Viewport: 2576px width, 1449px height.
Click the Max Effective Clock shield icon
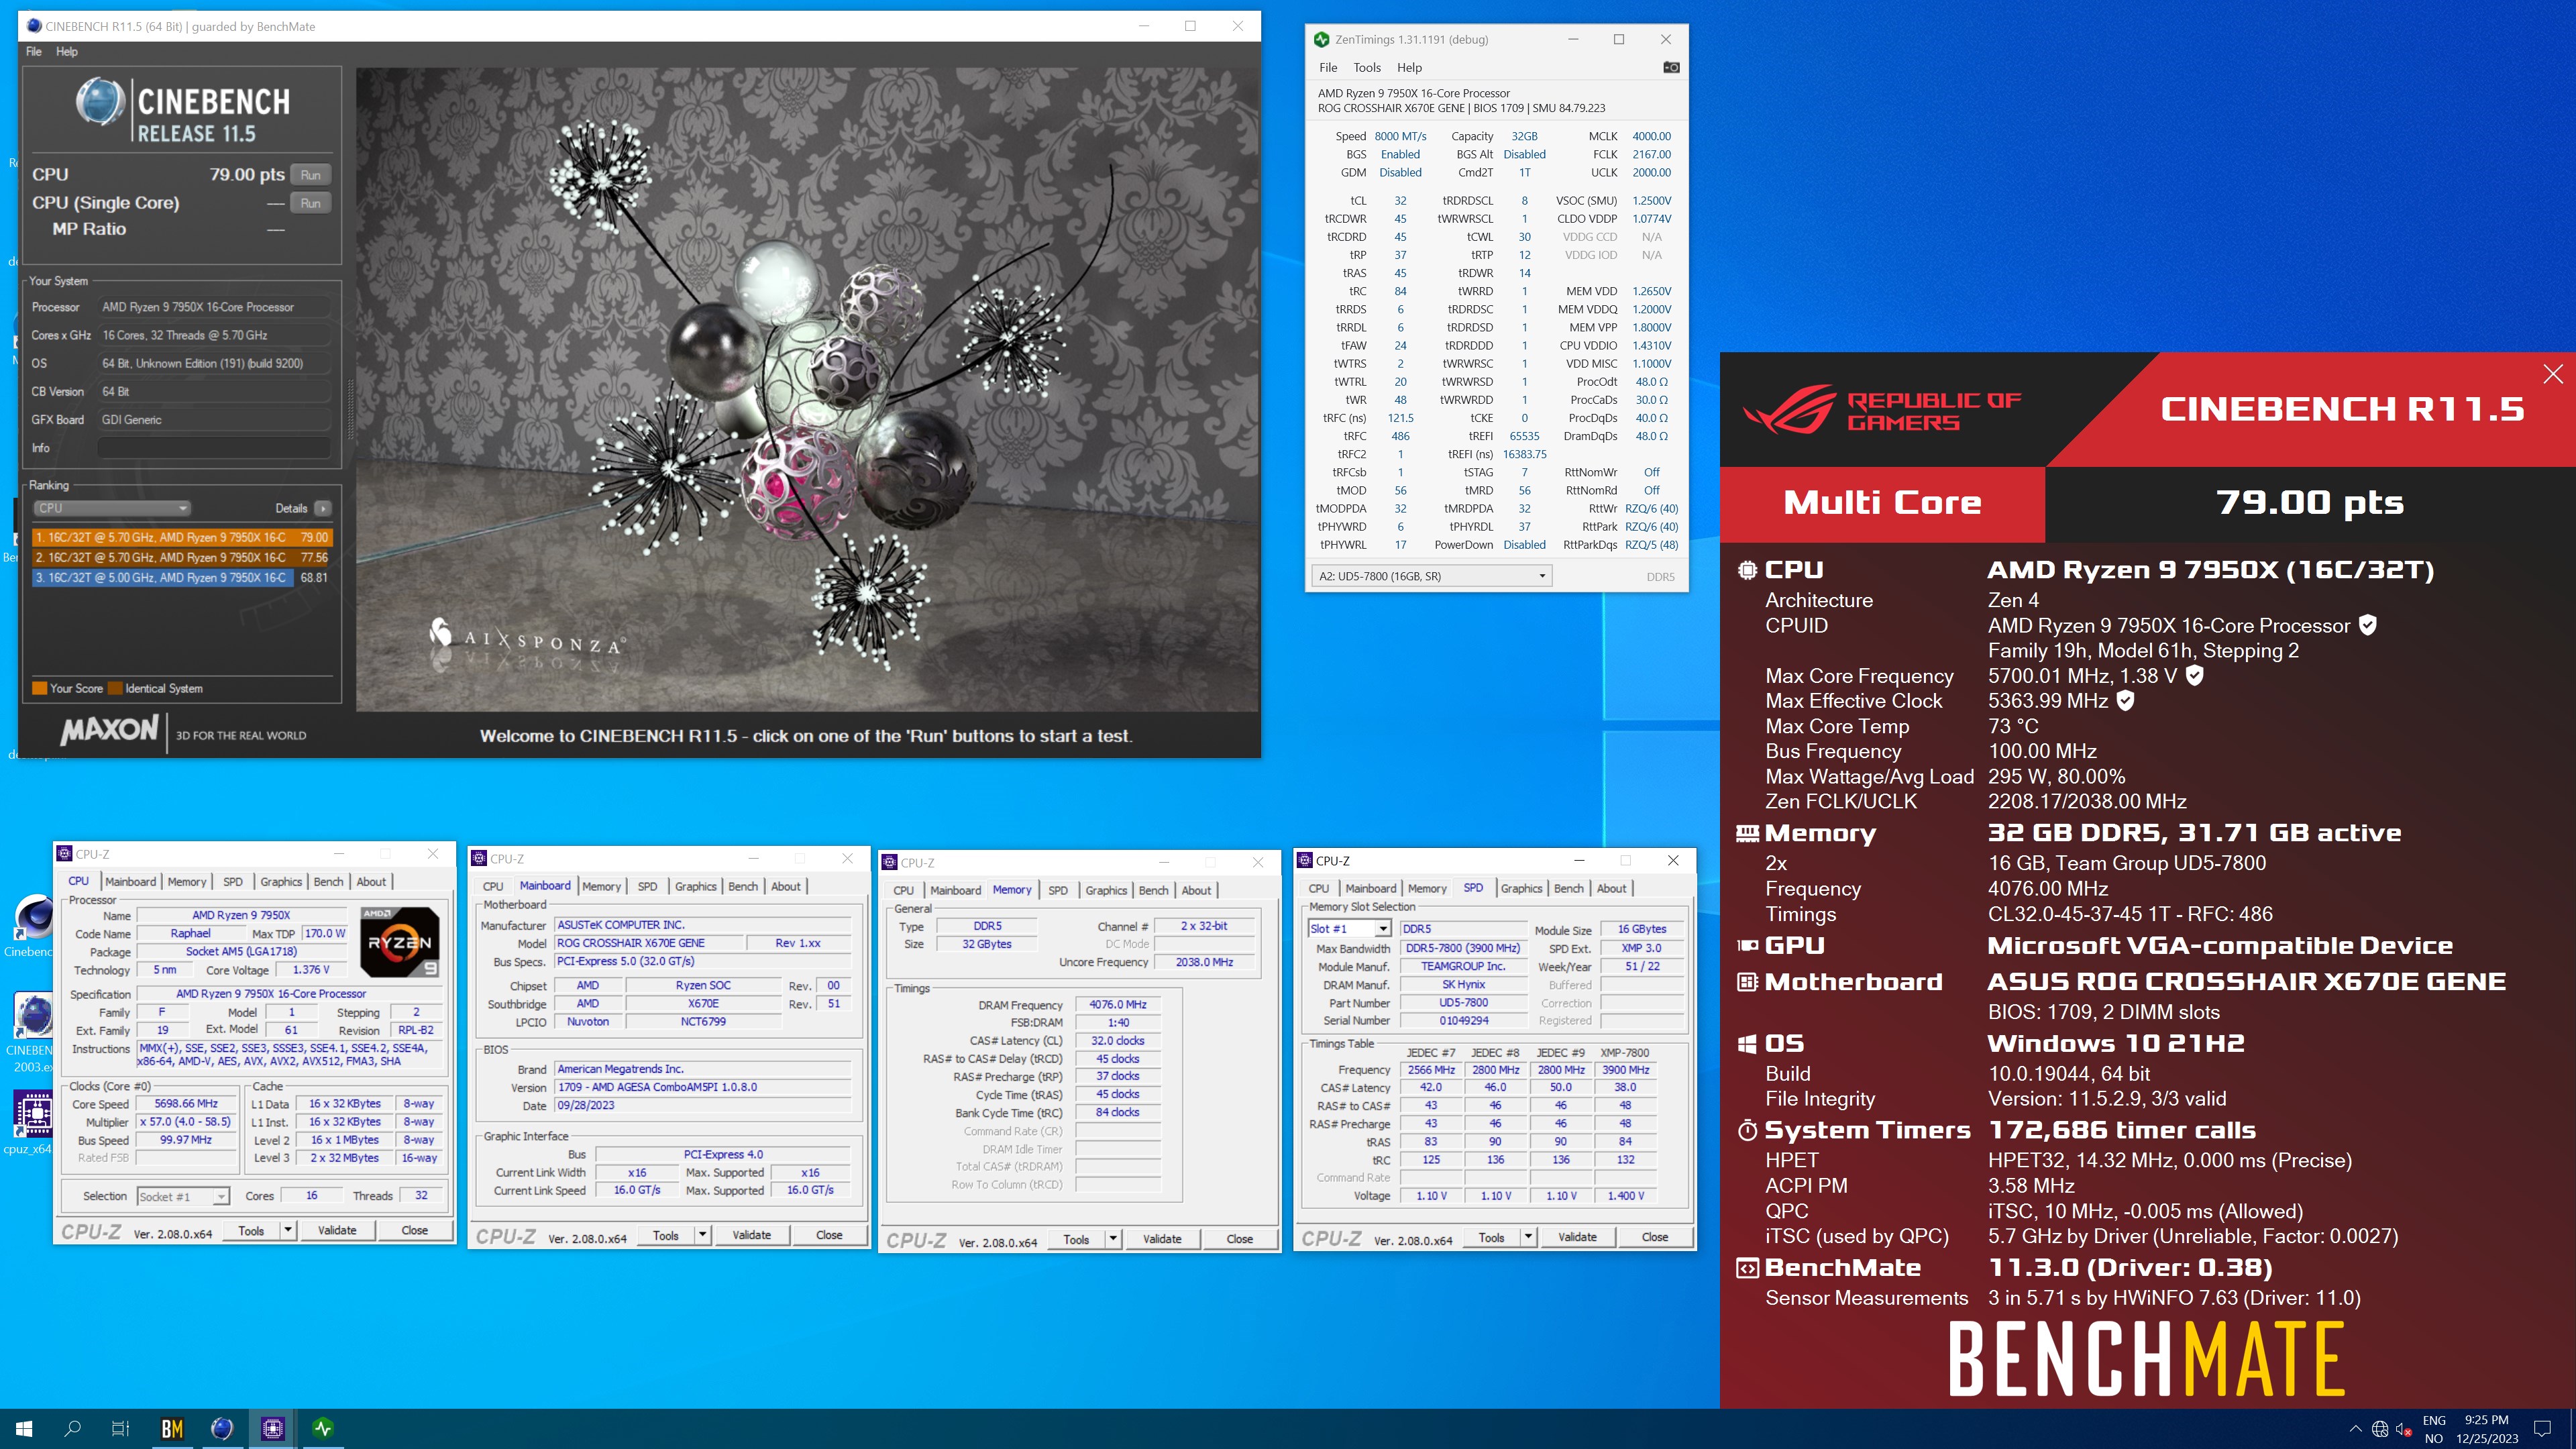click(2126, 700)
